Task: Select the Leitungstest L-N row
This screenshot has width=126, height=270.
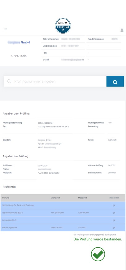Action: pyautogui.click(x=63, y=220)
